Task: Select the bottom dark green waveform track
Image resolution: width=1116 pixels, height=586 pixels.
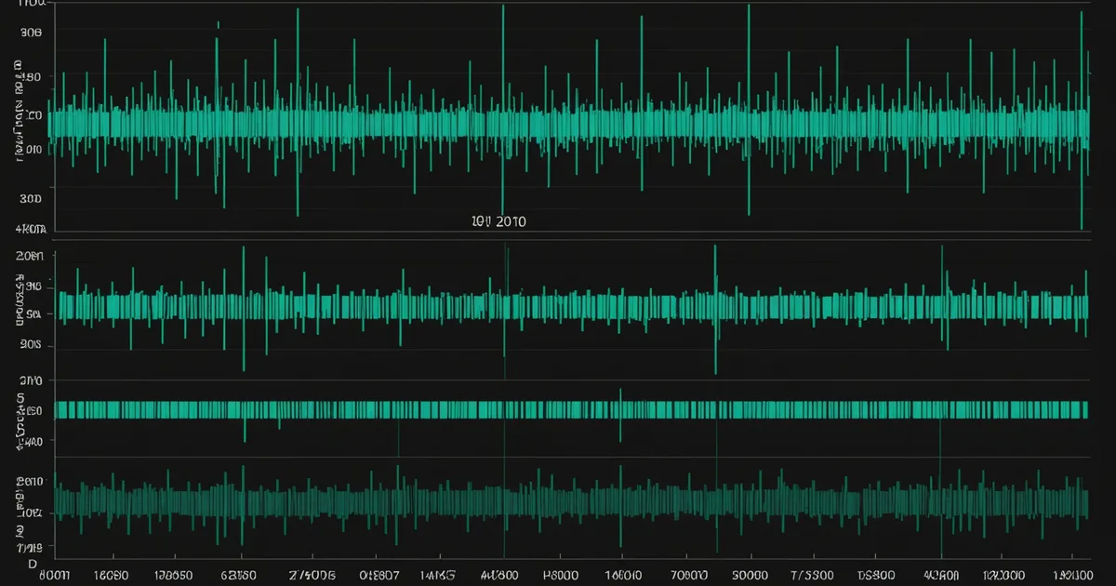Action: pos(570,503)
